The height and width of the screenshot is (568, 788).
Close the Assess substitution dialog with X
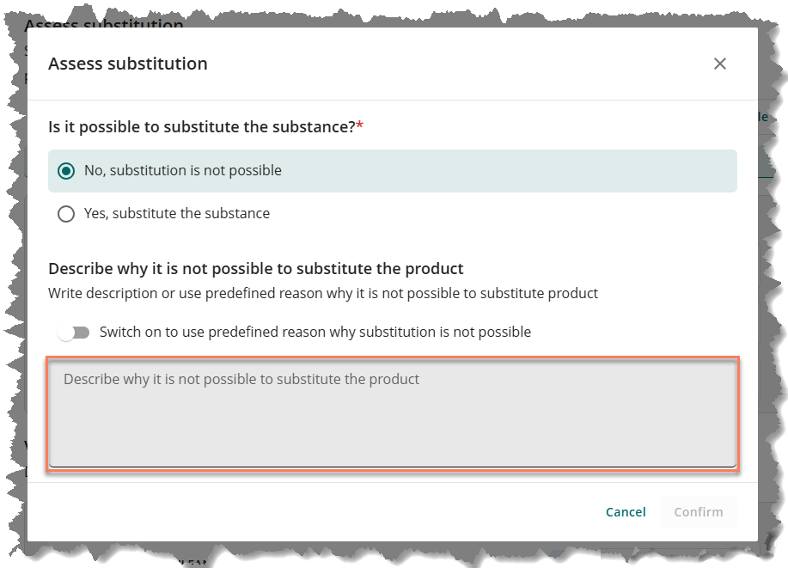720,64
